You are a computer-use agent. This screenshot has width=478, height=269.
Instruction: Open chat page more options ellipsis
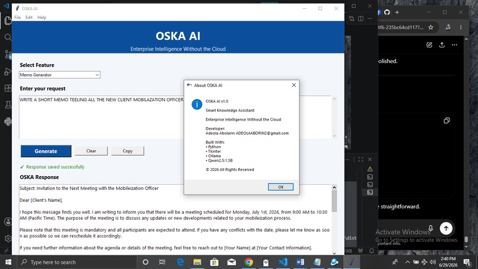454,45
